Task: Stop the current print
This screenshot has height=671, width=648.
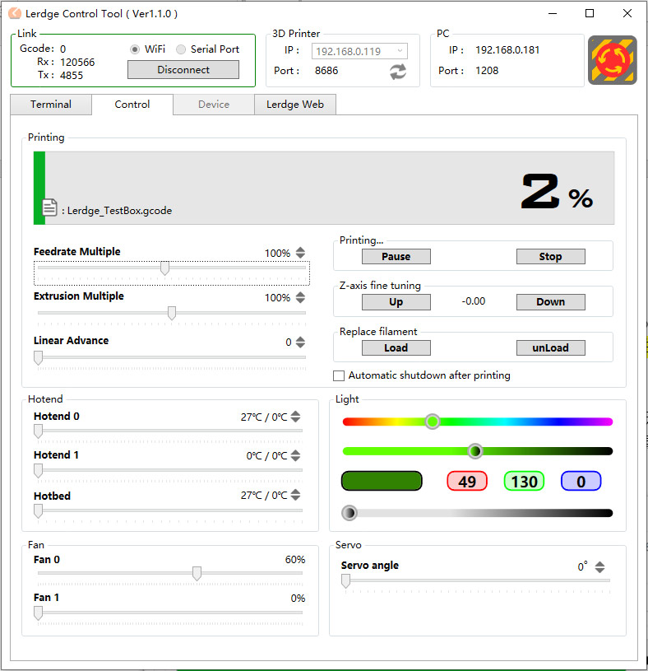Action: (x=550, y=256)
